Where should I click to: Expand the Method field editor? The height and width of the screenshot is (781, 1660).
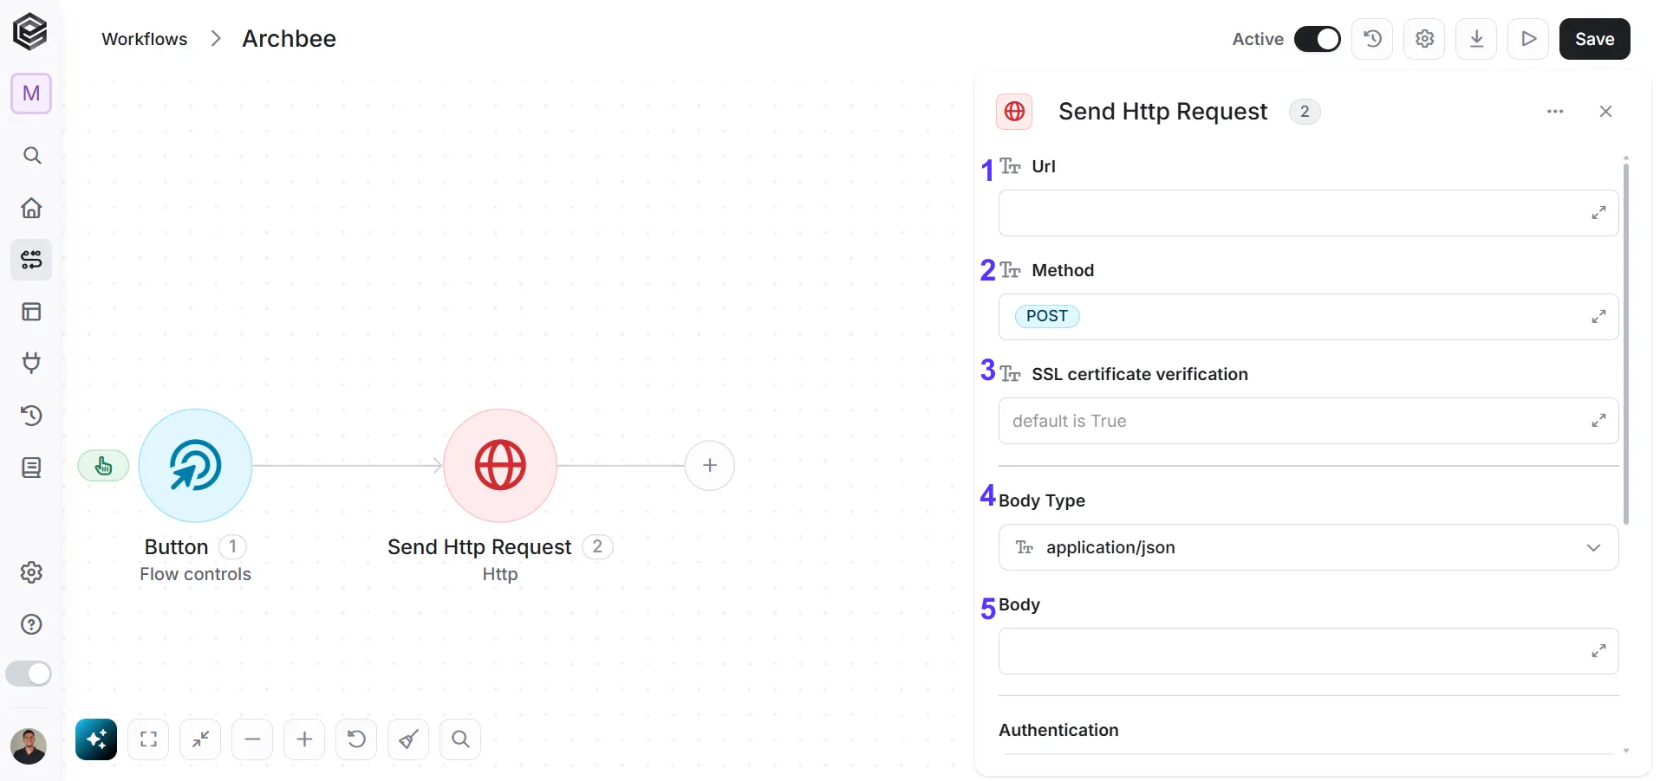pyautogui.click(x=1599, y=317)
